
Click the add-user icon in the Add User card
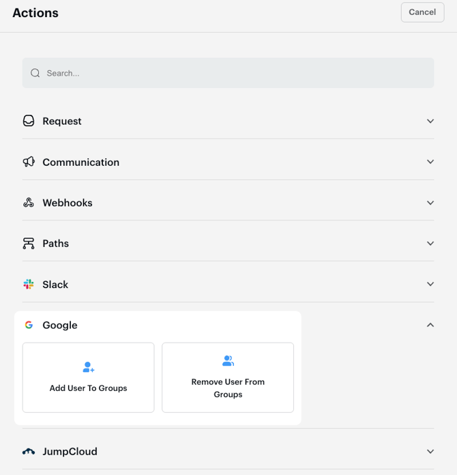tap(89, 367)
